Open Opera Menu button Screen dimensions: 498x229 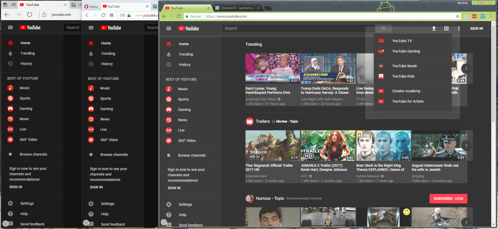[91, 6]
